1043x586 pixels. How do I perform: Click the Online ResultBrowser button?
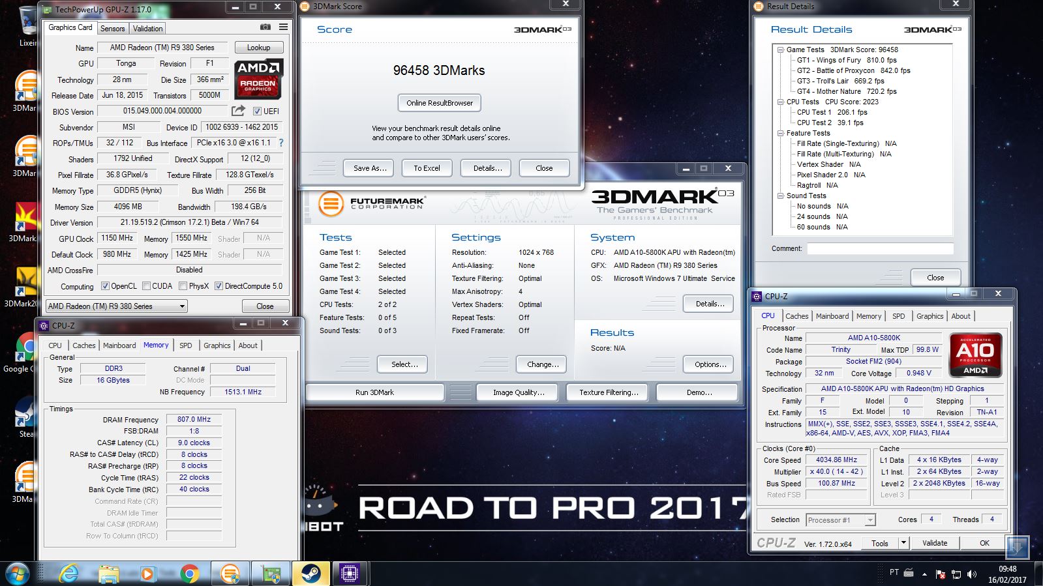(x=440, y=103)
